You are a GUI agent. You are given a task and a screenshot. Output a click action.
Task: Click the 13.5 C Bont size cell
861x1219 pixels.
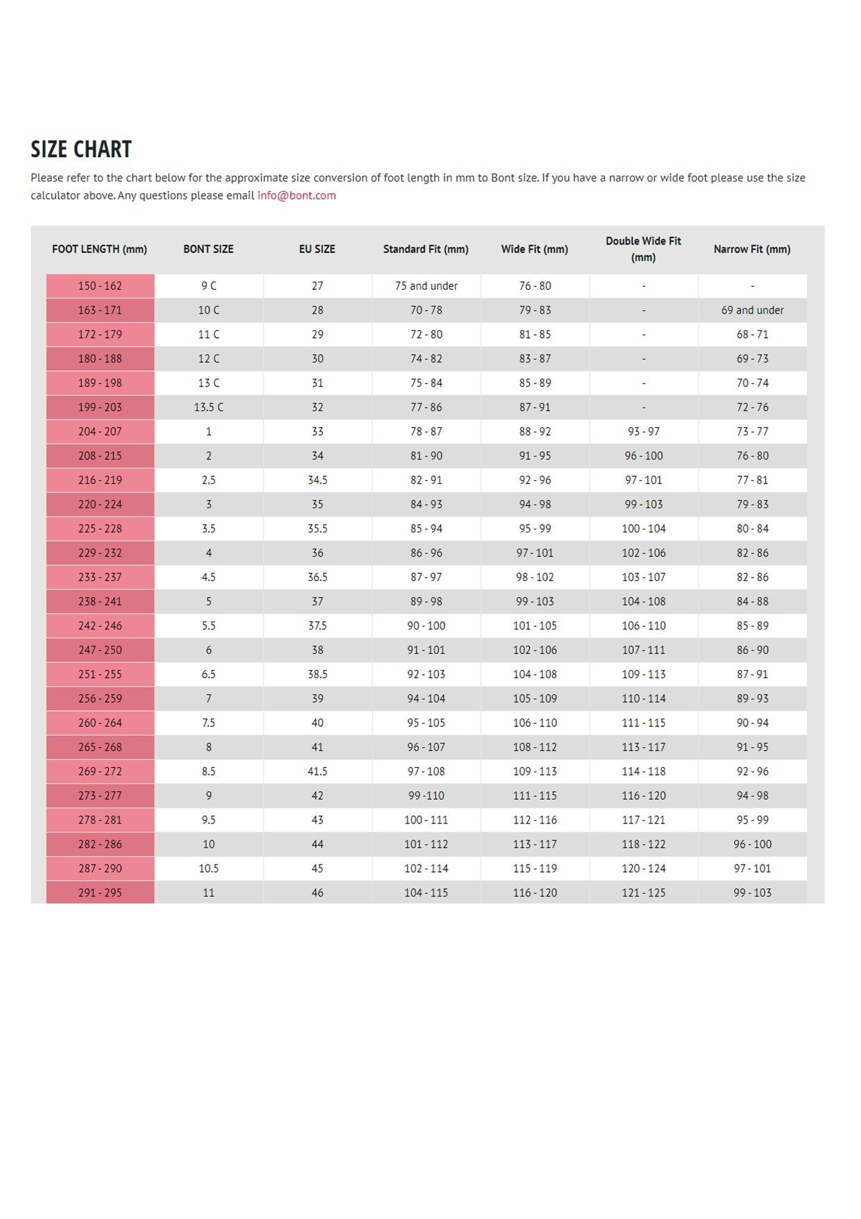[208, 407]
